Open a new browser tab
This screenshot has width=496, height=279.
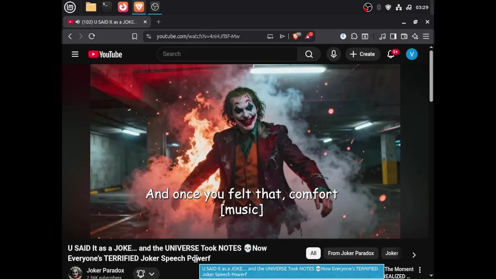[158, 22]
